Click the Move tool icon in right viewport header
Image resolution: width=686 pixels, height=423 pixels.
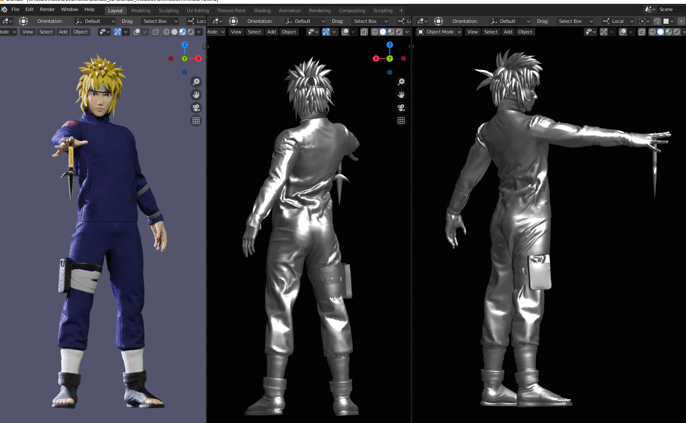[x=439, y=21]
